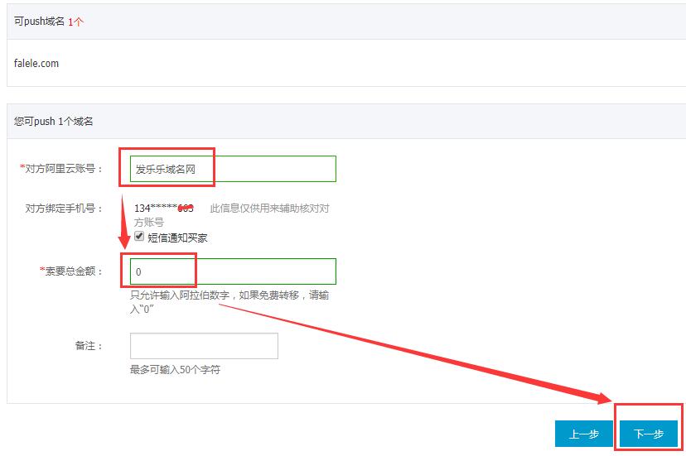Focus the 对方阿里云账号 input field
Screen dimensions: 686x456
pos(233,169)
